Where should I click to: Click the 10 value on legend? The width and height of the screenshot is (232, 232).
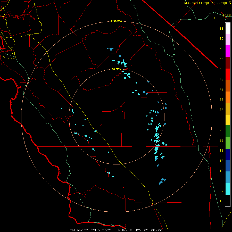click(x=221, y=171)
